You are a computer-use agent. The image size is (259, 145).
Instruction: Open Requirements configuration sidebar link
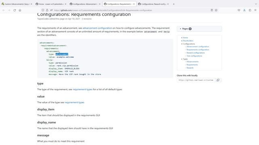198,50
